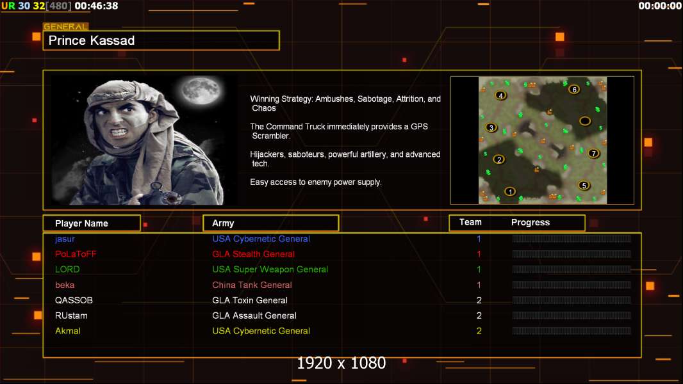Screen dimensions: 683x384
Task: Click the Prince Kassad general name field
Action: point(161,40)
